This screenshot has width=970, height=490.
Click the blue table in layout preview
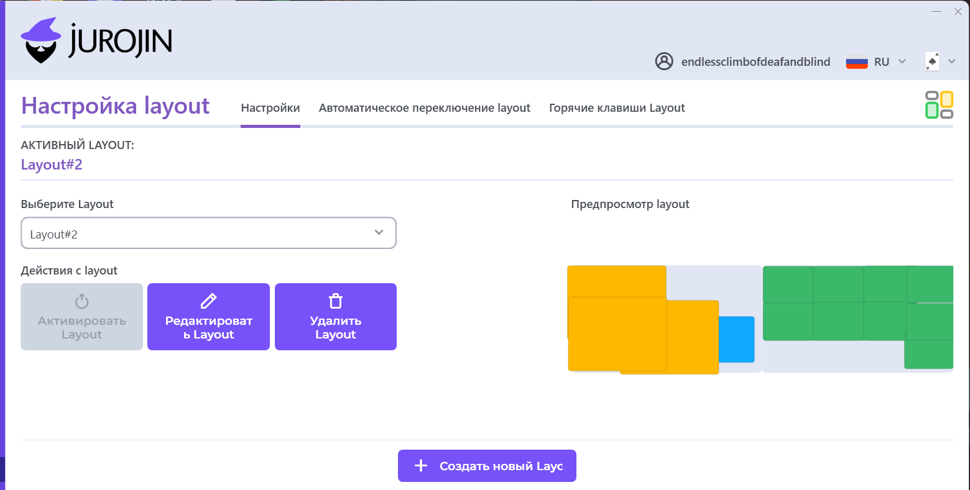[737, 340]
